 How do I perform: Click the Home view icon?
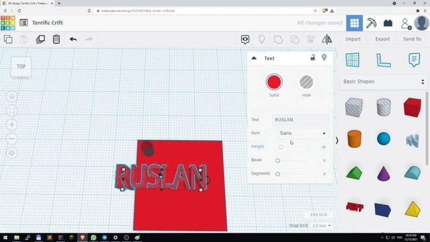(12, 96)
